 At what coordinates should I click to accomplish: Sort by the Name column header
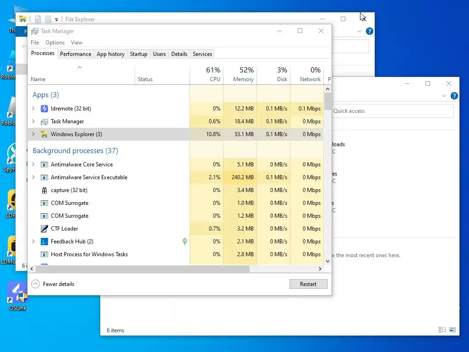(x=81, y=74)
